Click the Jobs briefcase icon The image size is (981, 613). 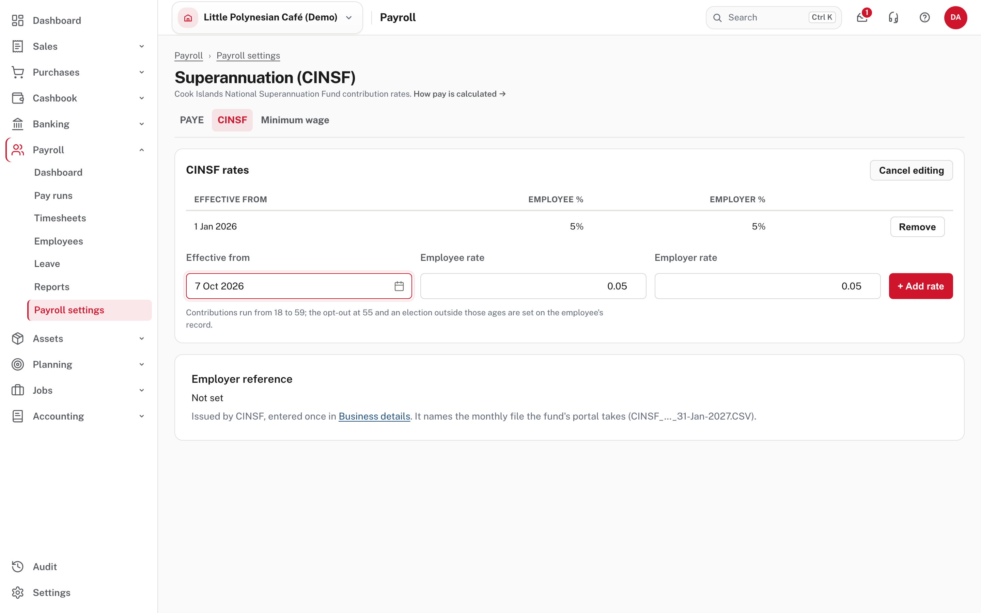coord(17,390)
